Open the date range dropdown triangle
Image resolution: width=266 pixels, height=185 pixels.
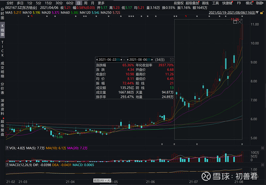pos(257,13)
